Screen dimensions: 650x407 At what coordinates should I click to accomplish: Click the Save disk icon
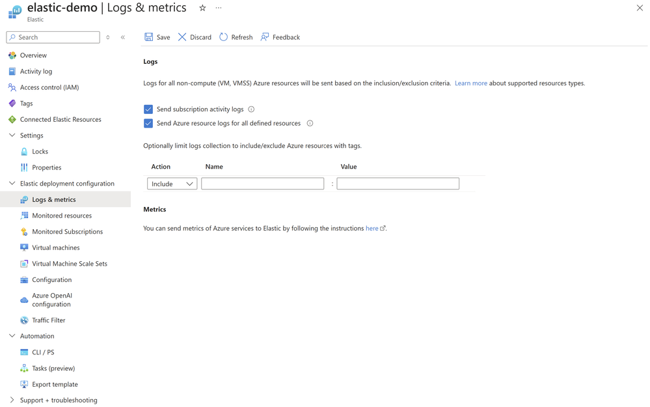click(148, 37)
